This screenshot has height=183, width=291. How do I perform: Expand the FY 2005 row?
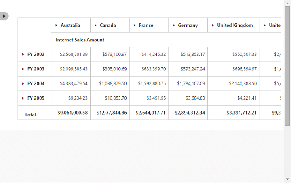23,98
